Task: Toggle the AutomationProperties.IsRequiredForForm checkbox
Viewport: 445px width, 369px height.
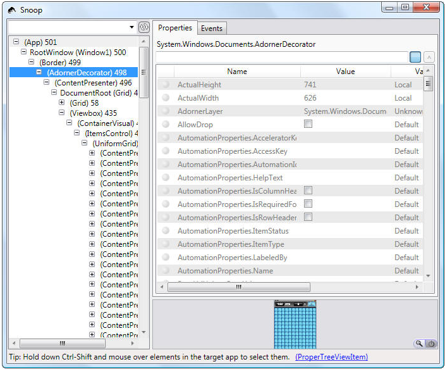Action: 308,204
